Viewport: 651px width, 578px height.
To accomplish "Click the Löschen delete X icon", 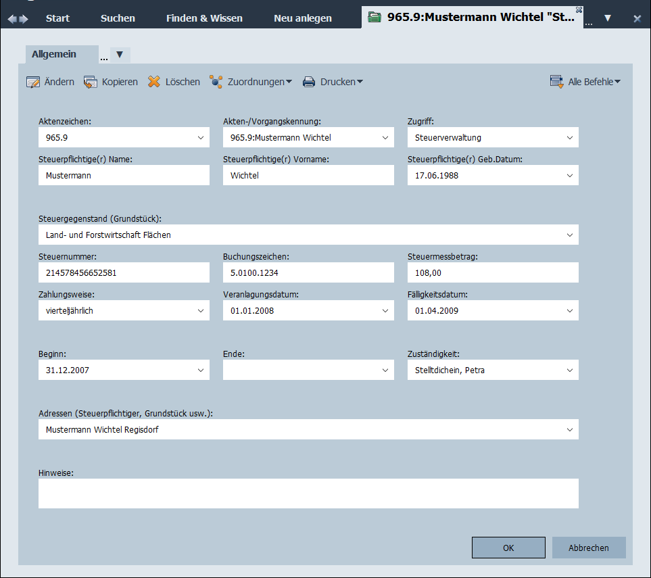I will 154,82.
